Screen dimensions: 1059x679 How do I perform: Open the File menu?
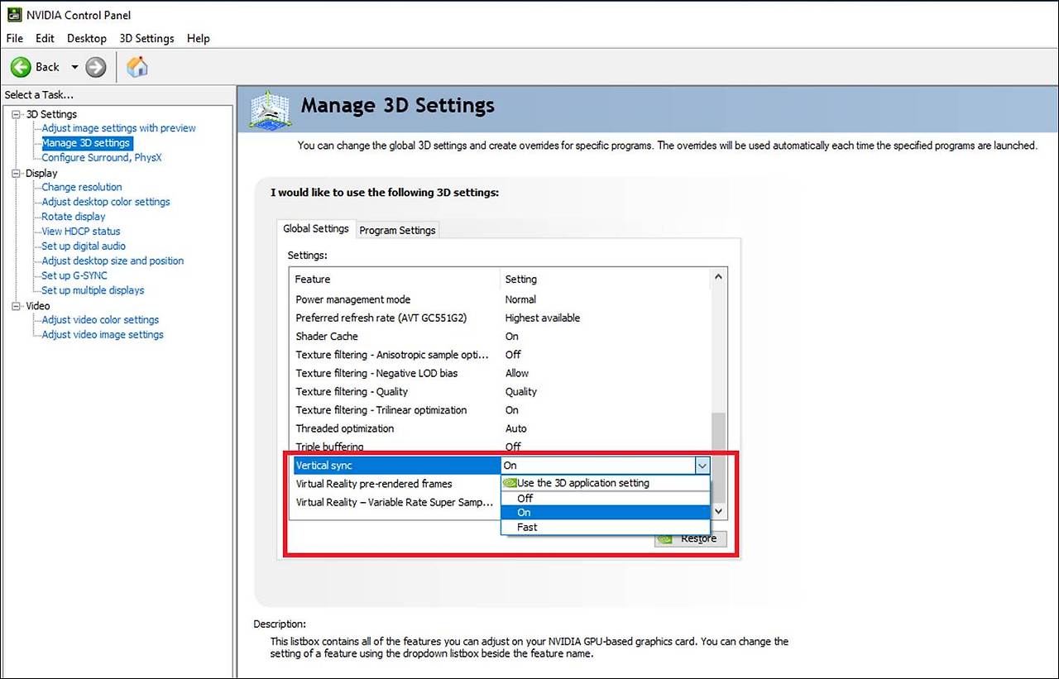click(x=14, y=38)
